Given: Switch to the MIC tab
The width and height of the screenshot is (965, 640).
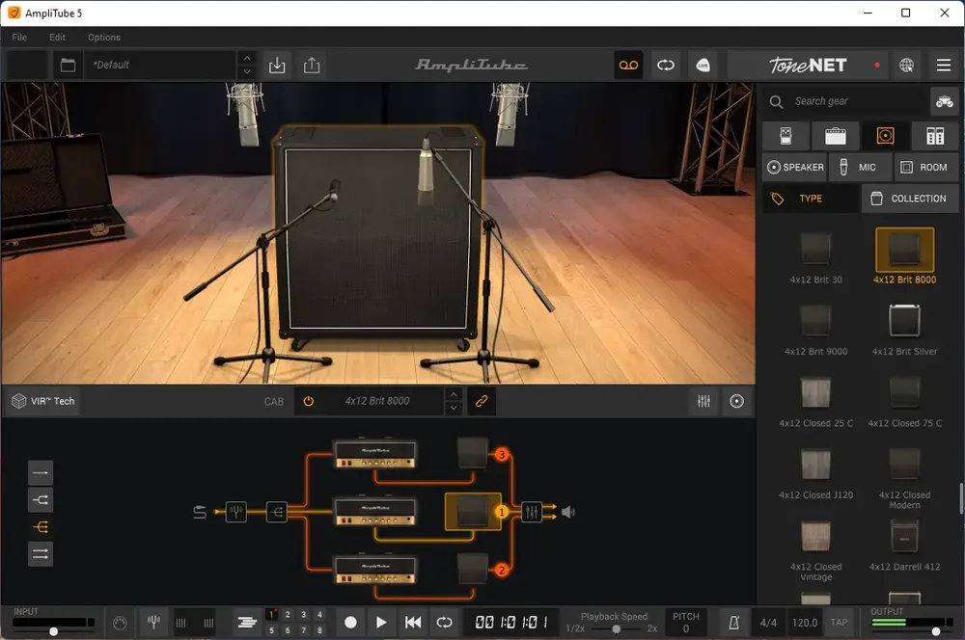Looking at the screenshot, I should coord(860,167).
